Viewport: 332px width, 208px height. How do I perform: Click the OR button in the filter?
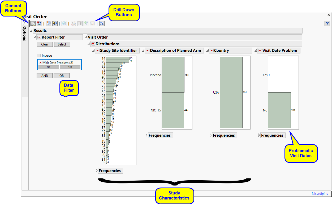pyautogui.click(x=62, y=76)
